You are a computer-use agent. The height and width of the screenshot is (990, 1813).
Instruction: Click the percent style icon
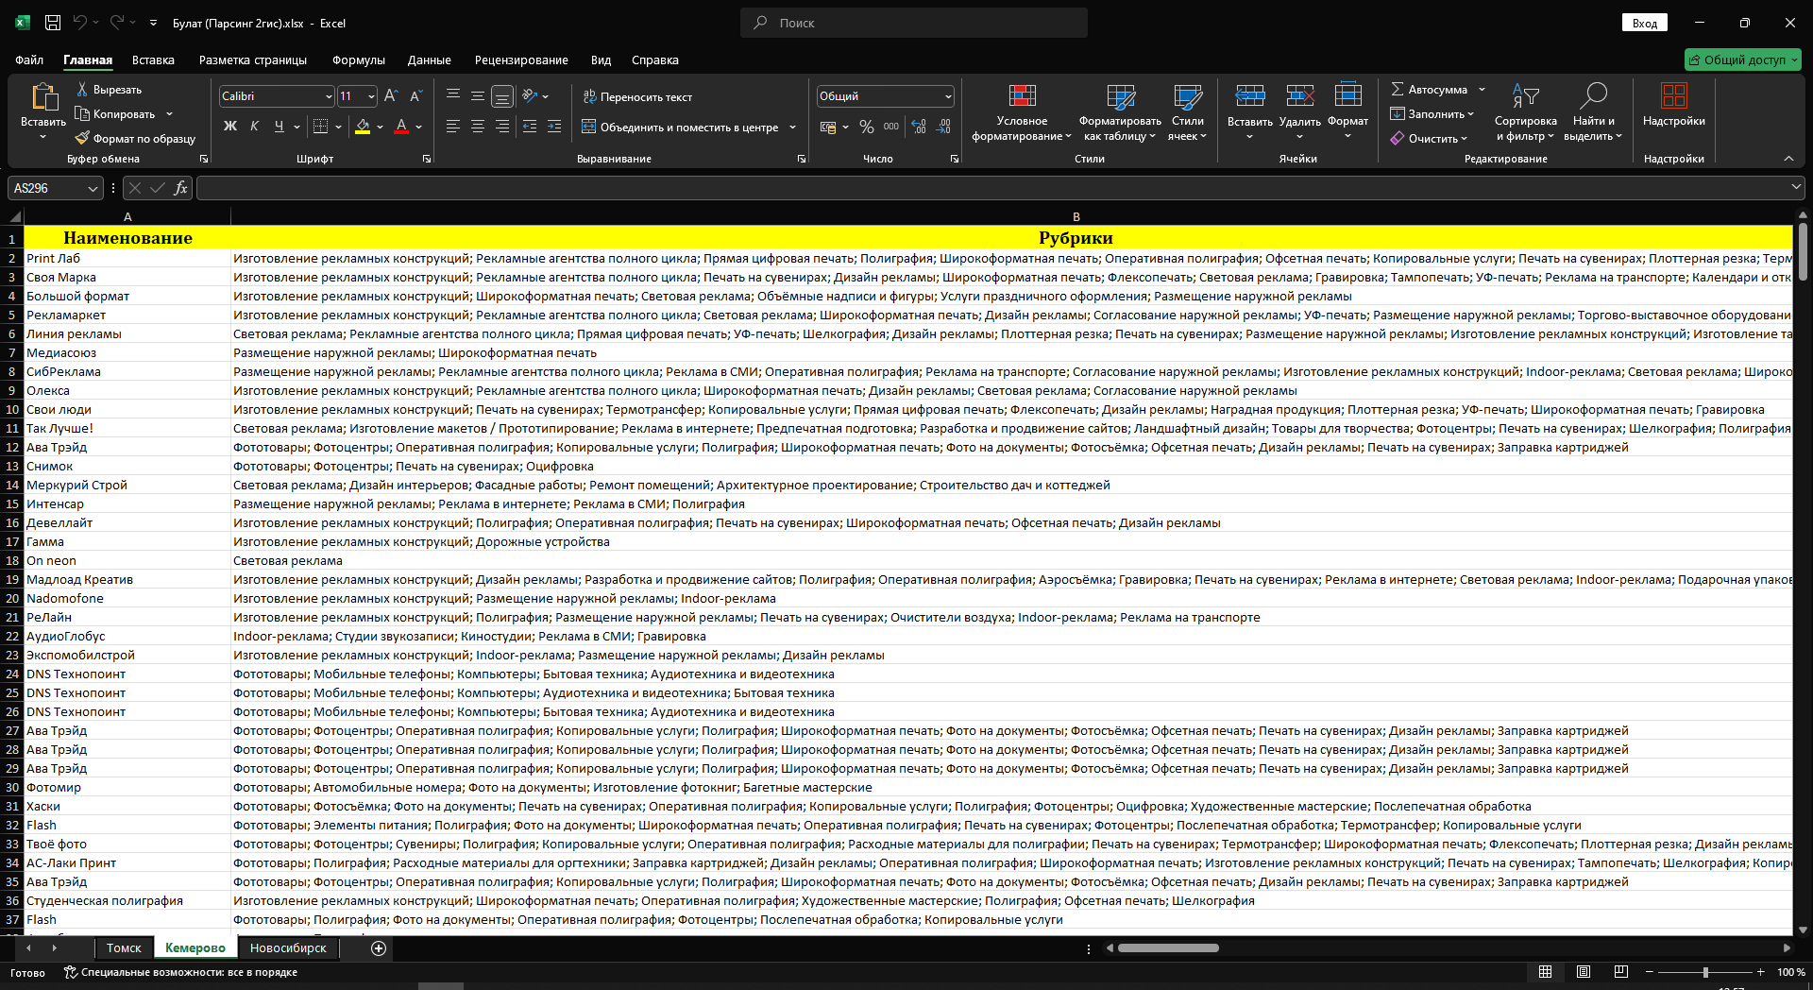click(x=867, y=127)
